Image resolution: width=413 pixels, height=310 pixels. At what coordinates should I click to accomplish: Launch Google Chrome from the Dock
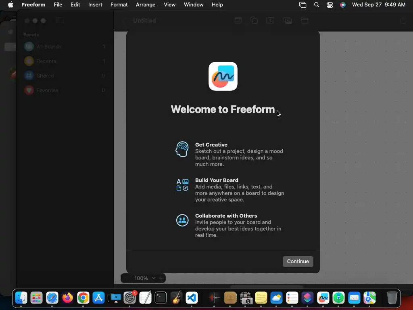point(83,298)
